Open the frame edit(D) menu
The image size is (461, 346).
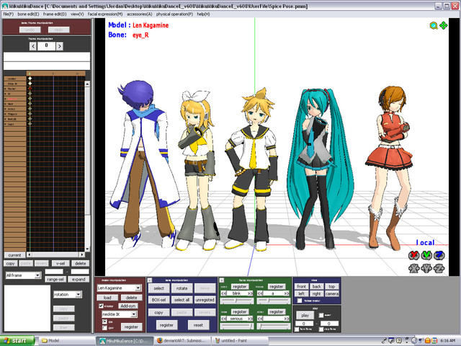click(55, 14)
